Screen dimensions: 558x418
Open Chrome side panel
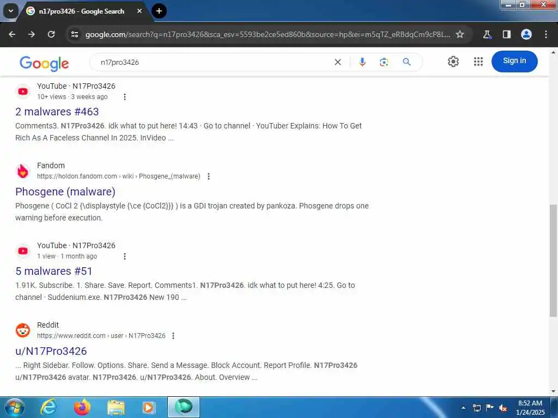pos(507,34)
